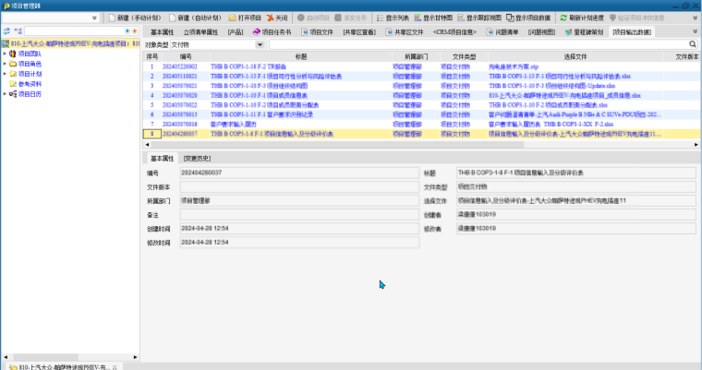Click 新建（手动计划） toolbar button

(135, 18)
